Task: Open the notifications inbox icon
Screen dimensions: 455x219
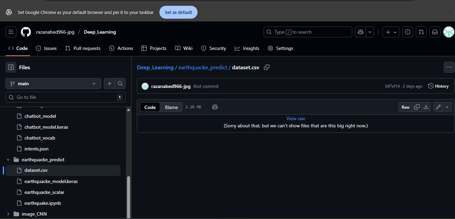Action: pos(435,32)
